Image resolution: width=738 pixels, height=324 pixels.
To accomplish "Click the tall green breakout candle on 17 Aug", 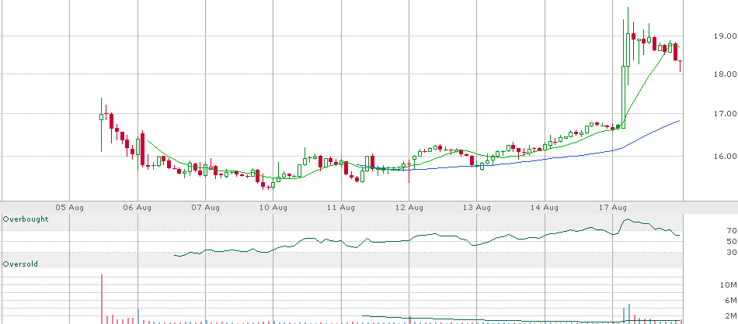I will pos(624,97).
